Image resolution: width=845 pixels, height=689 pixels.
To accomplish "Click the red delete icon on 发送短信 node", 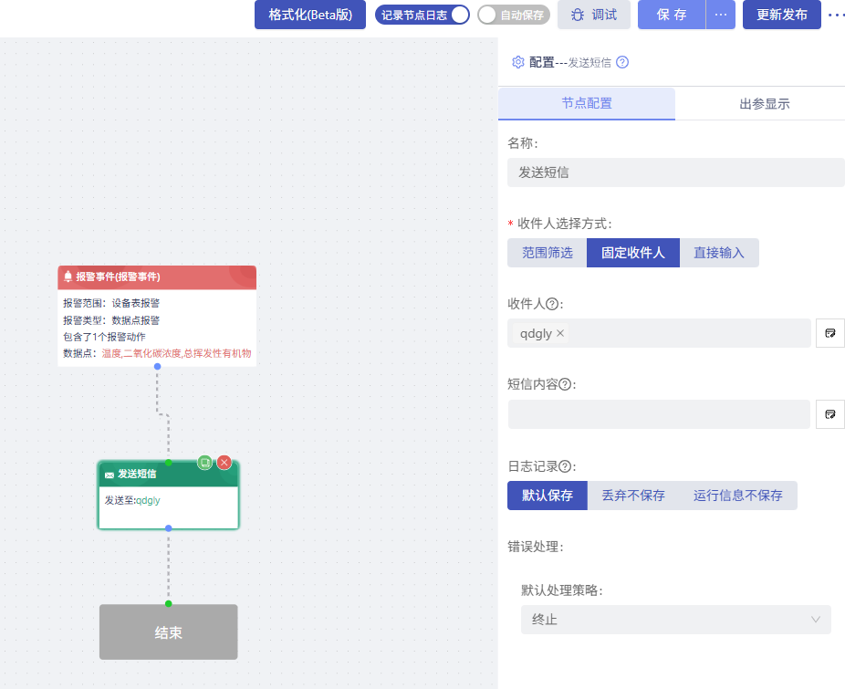I will (224, 462).
